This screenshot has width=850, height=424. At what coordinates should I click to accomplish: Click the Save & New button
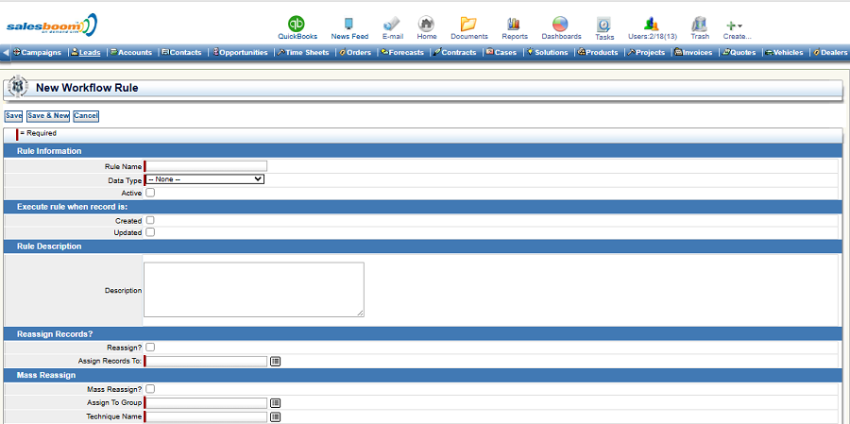click(x=48, y=116)
